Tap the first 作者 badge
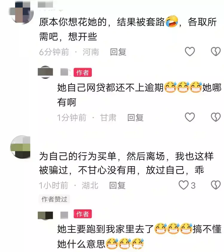This screenshot has height=252, width=224. point(83,72)
